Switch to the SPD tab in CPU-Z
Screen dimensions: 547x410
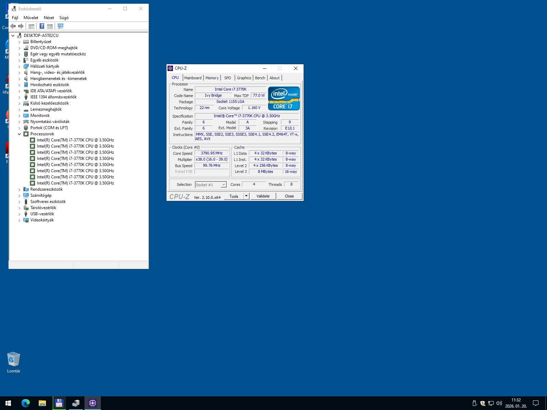coord(228,78)
